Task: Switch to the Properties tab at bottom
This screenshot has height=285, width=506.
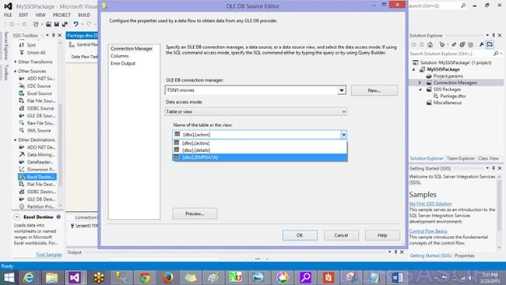Action: pyautogui.click(x=465, y=255)
